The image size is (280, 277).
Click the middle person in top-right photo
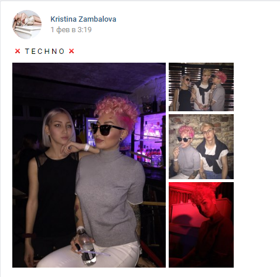point(203,91)
